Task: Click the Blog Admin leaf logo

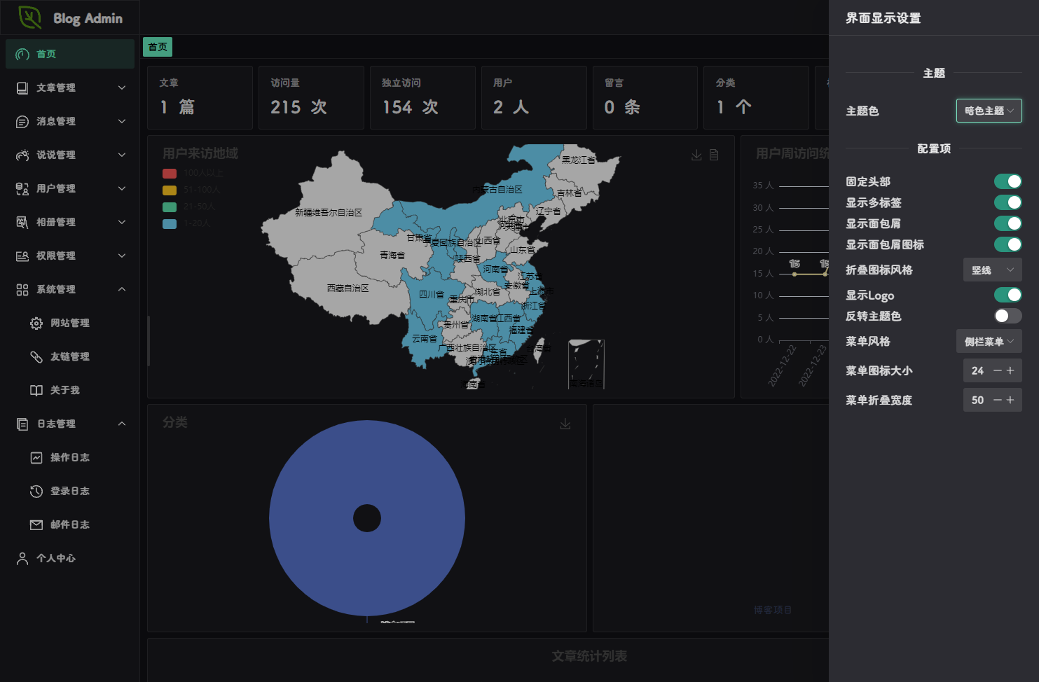Action: (x=29, y=18)
